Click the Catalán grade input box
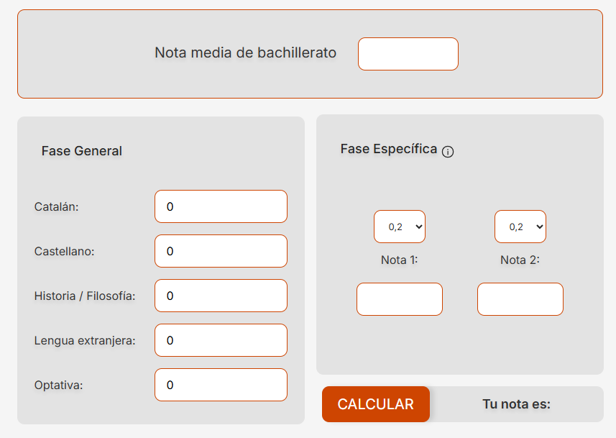Viewport: 616px width, 438px height. 221,206
